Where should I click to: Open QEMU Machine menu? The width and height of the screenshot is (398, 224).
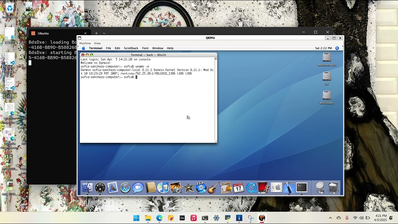pos(85,43)
